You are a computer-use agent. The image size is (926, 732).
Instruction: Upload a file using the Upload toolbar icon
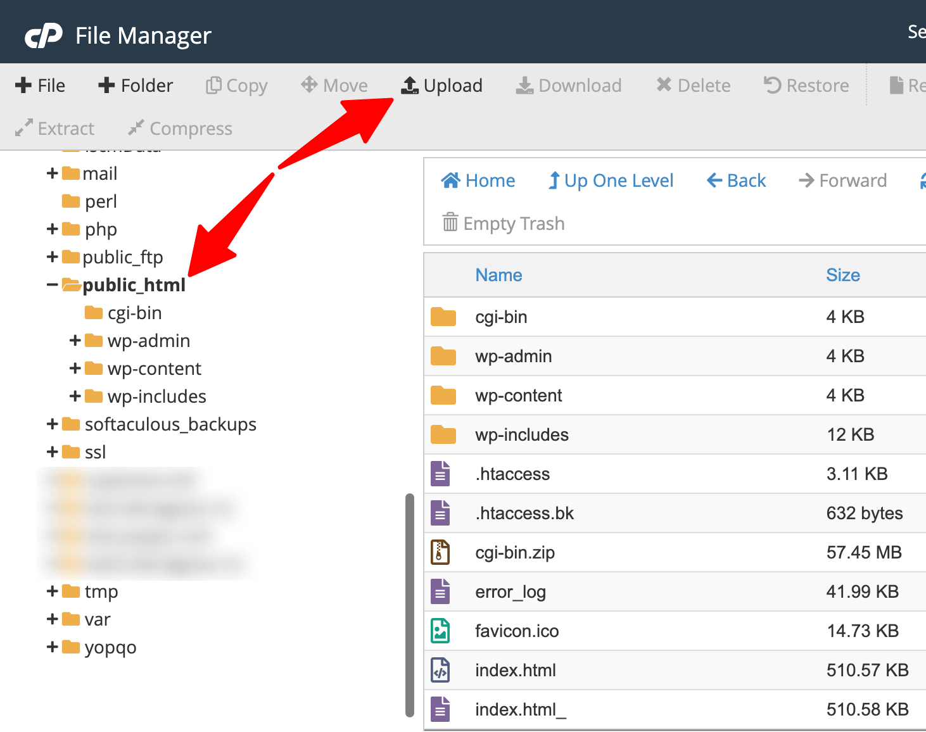[442, 85]
